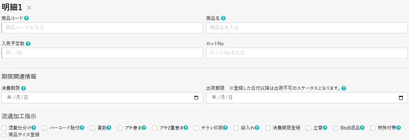Click the help icon beside 混載仕分け
This screenshot has height=140, width=409.
coord(34,128)
